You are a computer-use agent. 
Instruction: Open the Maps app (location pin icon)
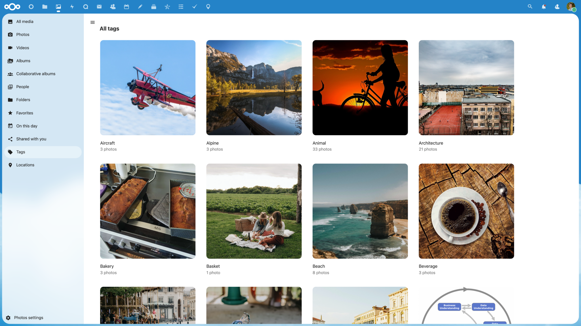tap(208, 7)
